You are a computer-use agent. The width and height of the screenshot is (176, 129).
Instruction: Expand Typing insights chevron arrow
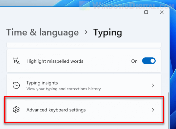[x=153, y=85]
